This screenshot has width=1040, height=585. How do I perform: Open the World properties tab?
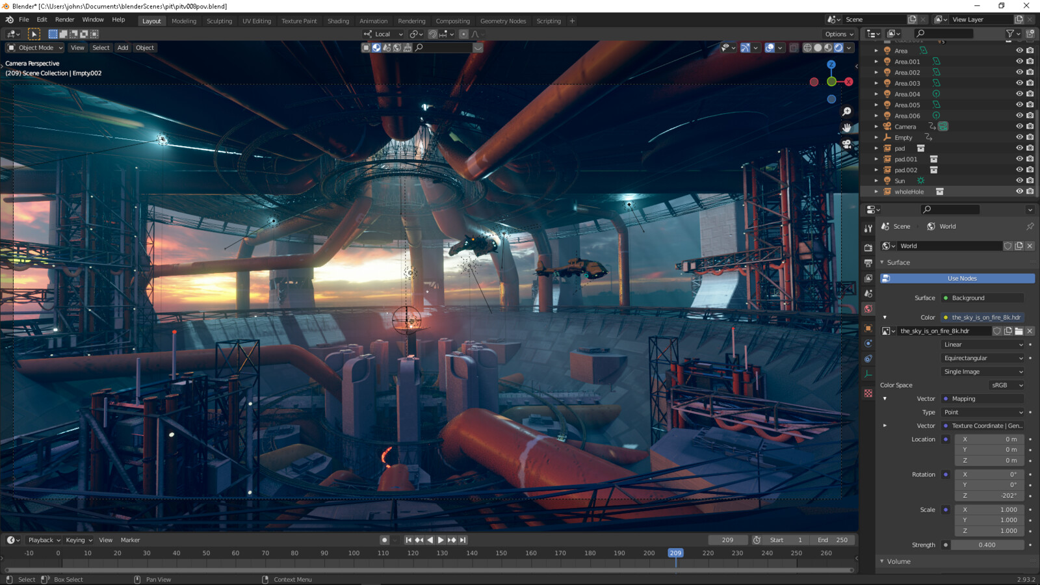click(868, 309)
